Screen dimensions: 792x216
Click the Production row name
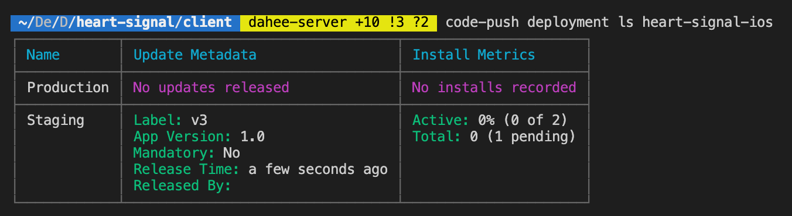[x=68, y=88]
